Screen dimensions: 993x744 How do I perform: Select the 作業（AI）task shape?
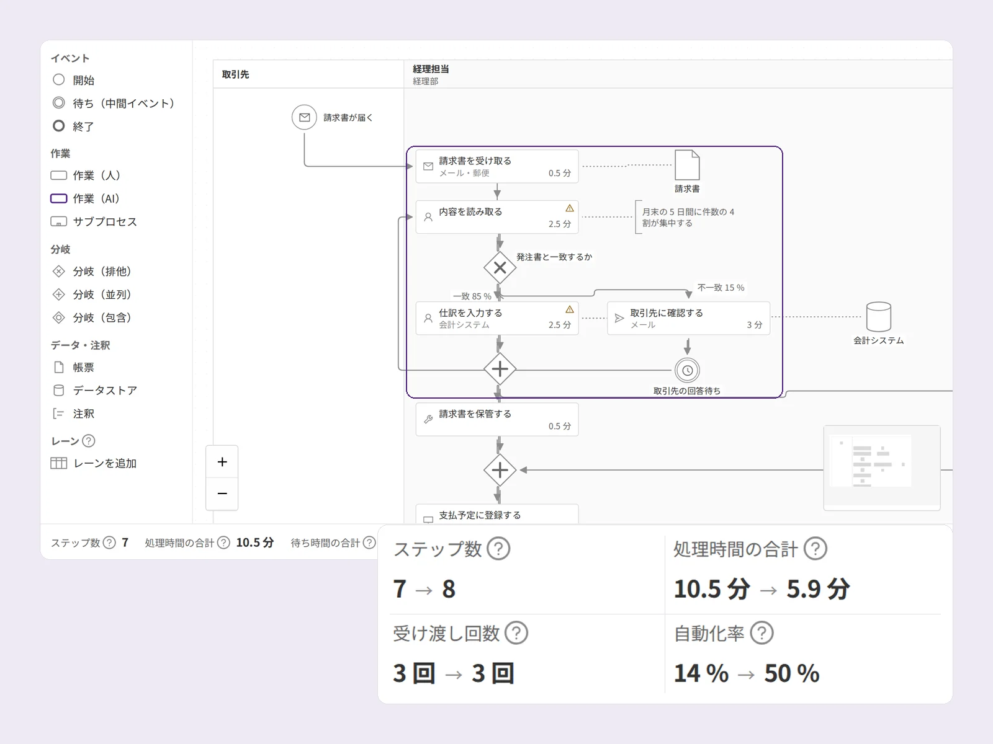click(x=85, y=198)
